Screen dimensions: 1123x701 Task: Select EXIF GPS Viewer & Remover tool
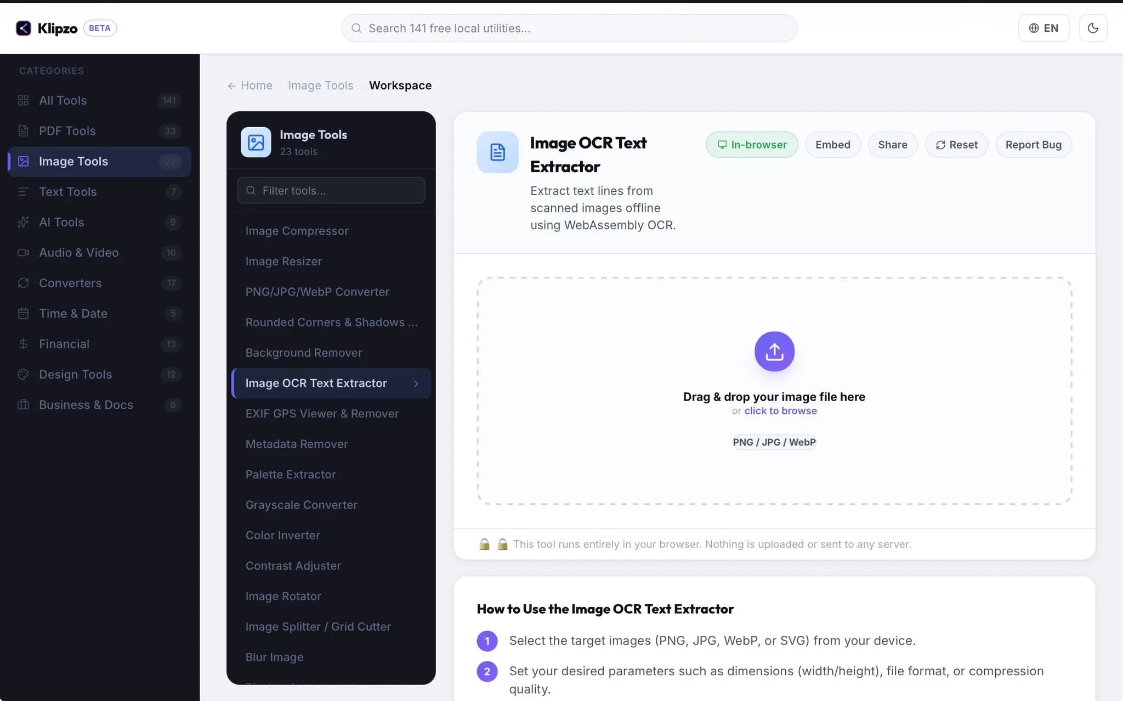331,413
